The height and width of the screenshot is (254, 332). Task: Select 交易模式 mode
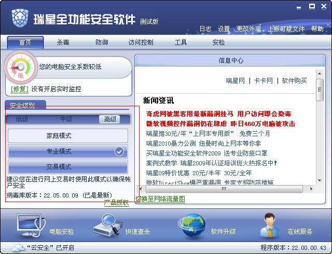click(68, 166)
